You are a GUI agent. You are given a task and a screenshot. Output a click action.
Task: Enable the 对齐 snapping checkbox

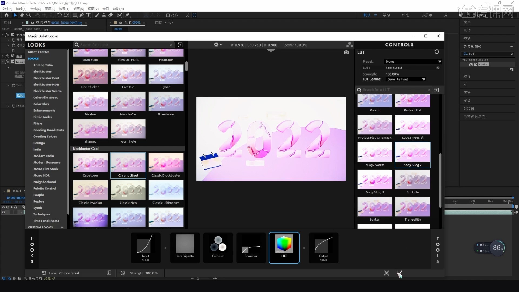[x=168, y=15]
